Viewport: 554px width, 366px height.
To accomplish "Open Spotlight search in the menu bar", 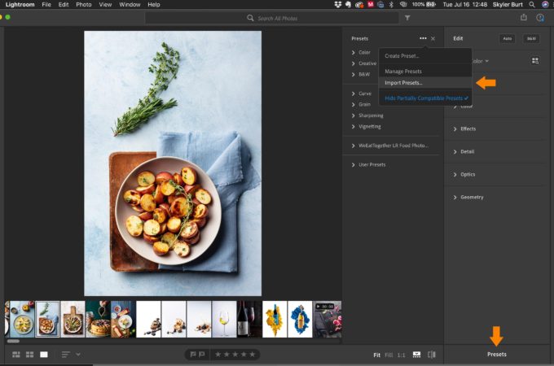I will pyautogui.click(x=532, y=5).
